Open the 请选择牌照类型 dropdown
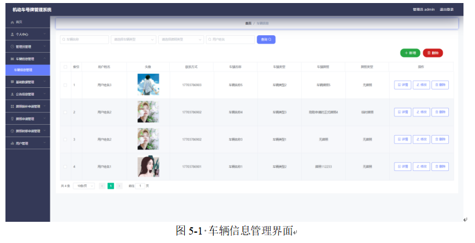Screen dimensions: 475x243 point(181,39)
